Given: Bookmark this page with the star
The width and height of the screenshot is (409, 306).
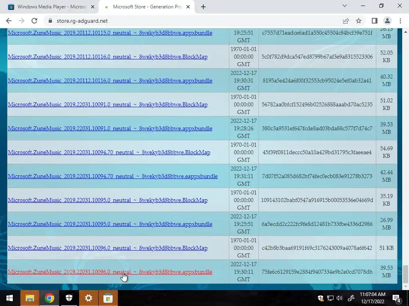Looking at the screenshot, I should pyautogui.click(x=359, y=21).
